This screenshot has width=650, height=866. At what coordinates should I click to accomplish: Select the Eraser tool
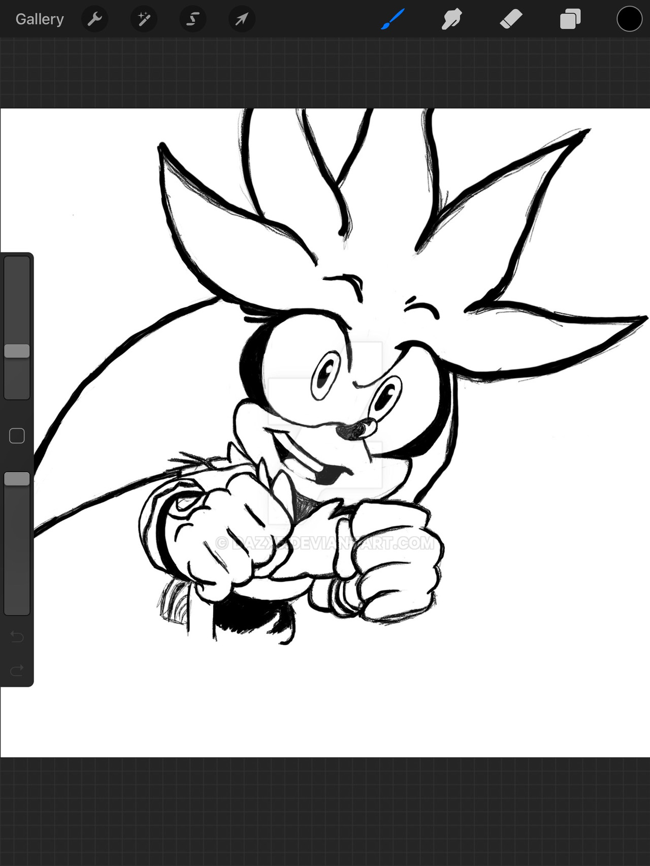[x=511, y=19]
